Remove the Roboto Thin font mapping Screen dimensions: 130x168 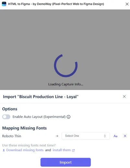pyautogui.click(x=125, y=136)
